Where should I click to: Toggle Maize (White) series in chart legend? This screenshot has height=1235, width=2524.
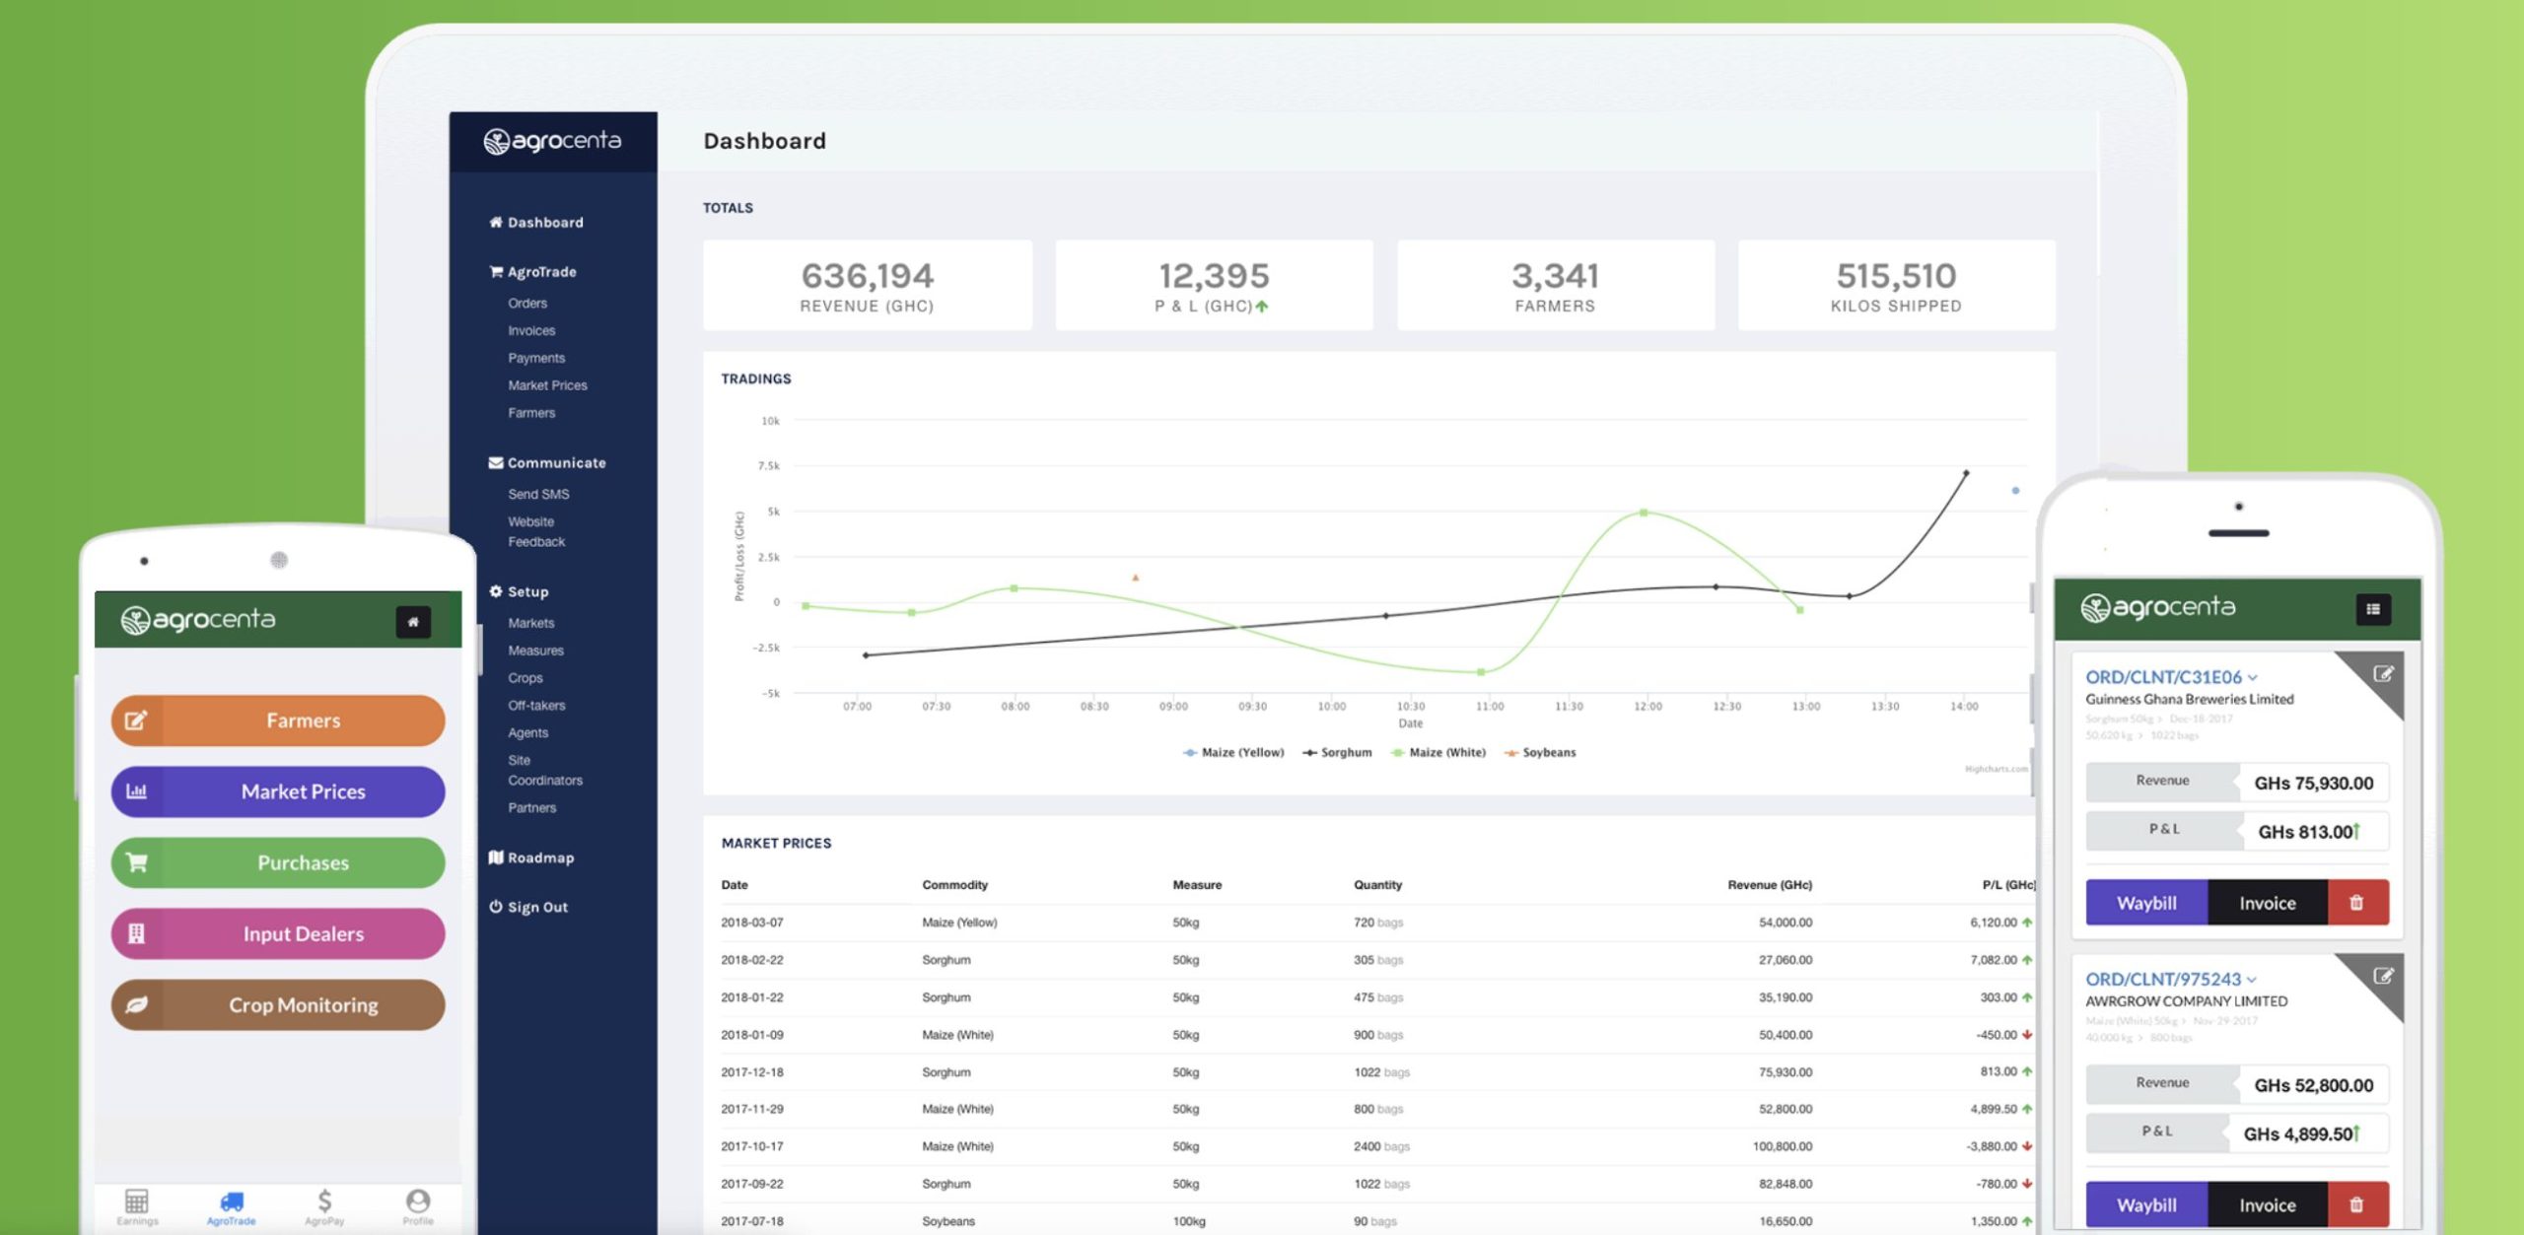pyautogui.click(x=1438, y=753)
